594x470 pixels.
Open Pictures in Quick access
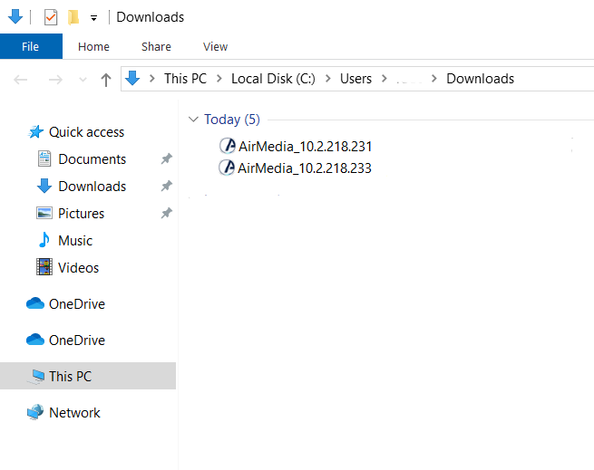coord(81,214)
